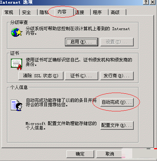Open the 连接 tab
Viewport: 157px width, 161px height.
82,12
